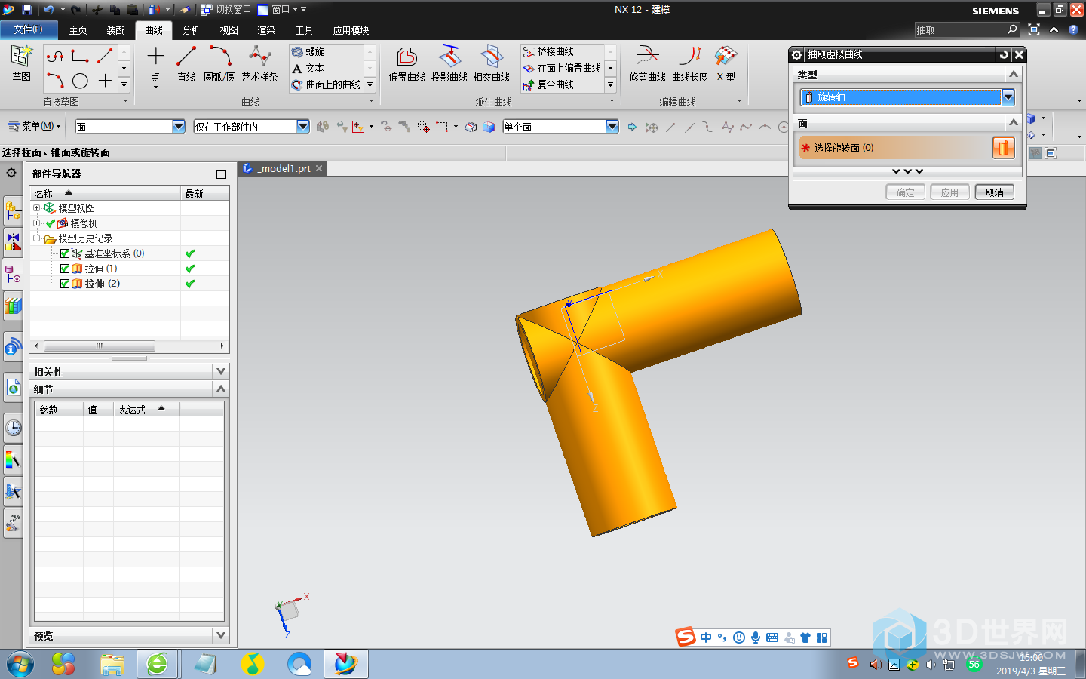The image size is (1086, 679).
Task: Select the sketch circle tool
Action: point(80,81)
